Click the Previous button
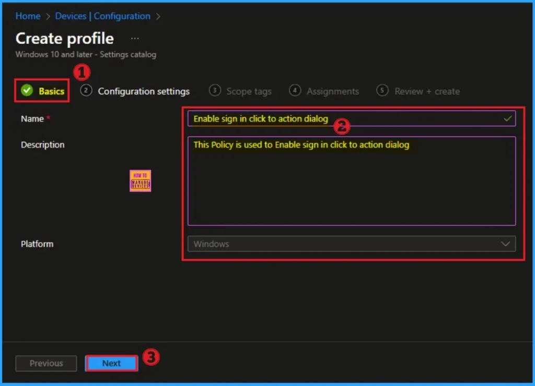Image resolution: width=535 pixels, height=386 pixels. [x=46, y=363]
